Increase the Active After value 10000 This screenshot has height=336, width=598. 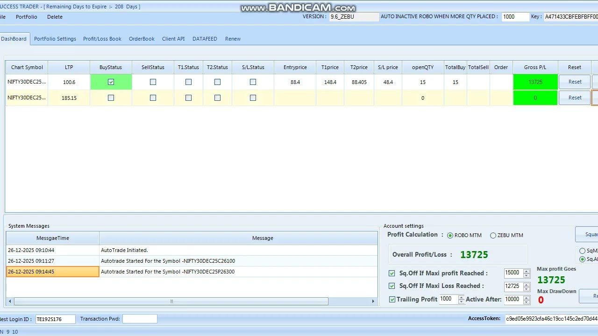[x=527, y=297]
